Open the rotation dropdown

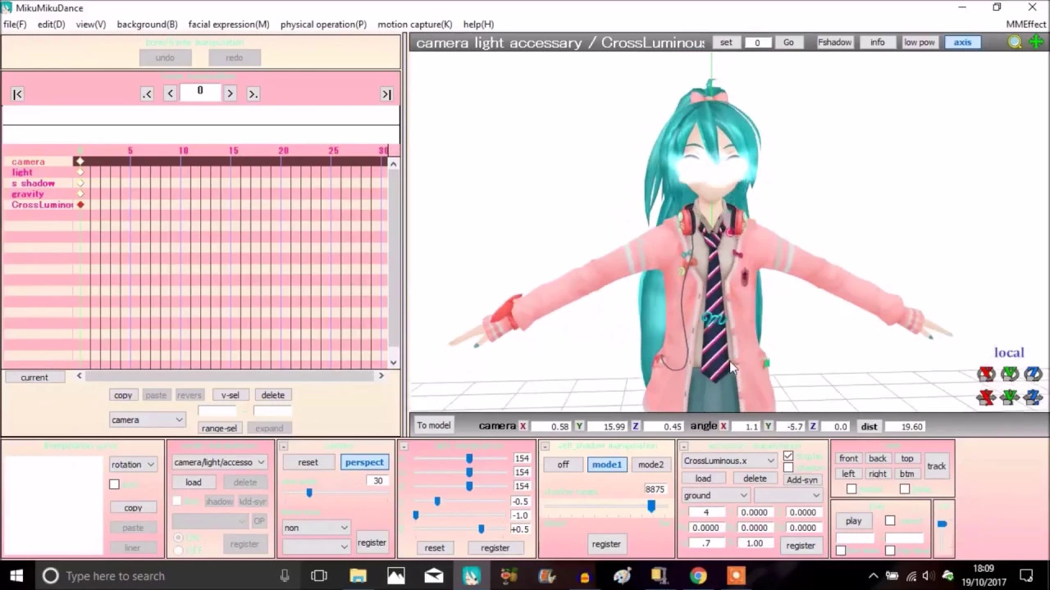tap(133, 465)
